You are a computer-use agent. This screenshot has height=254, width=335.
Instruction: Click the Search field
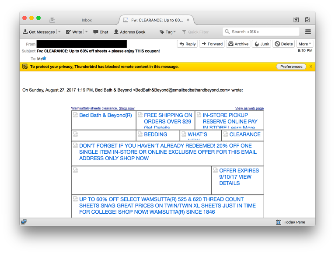pyautogui.click(x=261, y=32)
